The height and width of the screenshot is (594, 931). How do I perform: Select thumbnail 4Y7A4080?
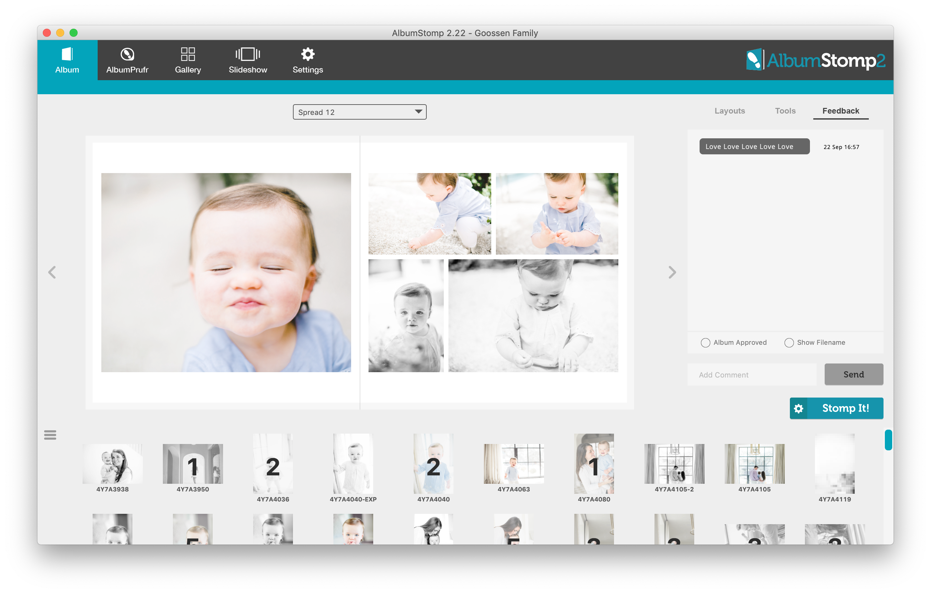click(594, 463)
